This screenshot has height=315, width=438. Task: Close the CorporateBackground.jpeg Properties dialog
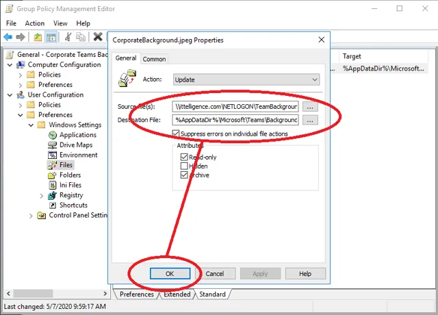(322, 40)
